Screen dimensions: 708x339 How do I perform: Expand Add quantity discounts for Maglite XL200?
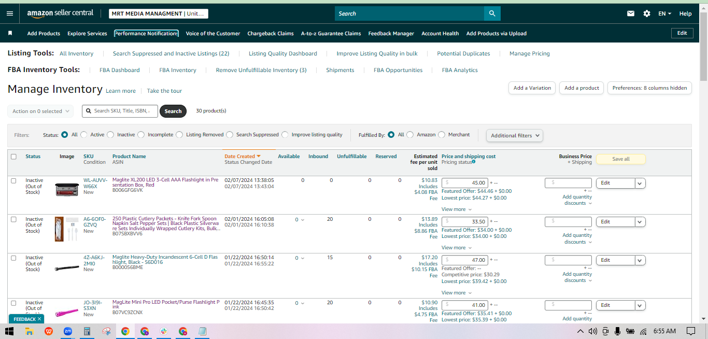(577, 200)
